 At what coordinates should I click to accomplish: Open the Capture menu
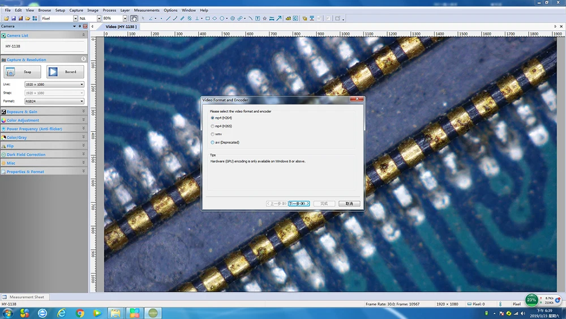click(x=76, y=10)
